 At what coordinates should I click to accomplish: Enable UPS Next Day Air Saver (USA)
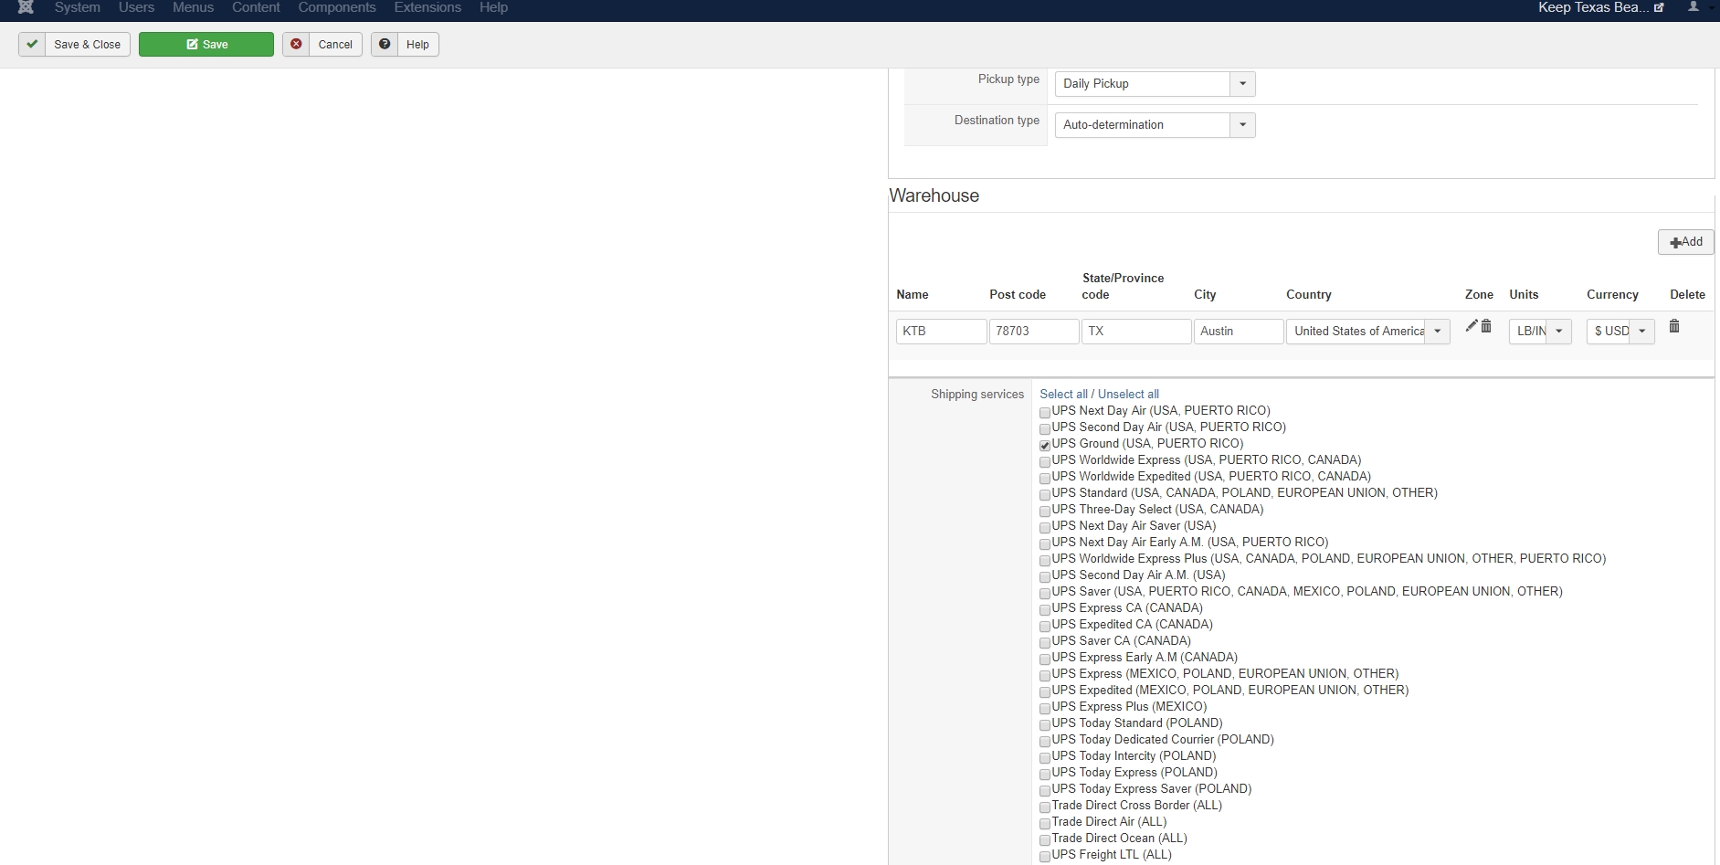click(1045, 528)
